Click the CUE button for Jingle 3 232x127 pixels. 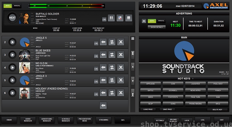coord(96,81)
